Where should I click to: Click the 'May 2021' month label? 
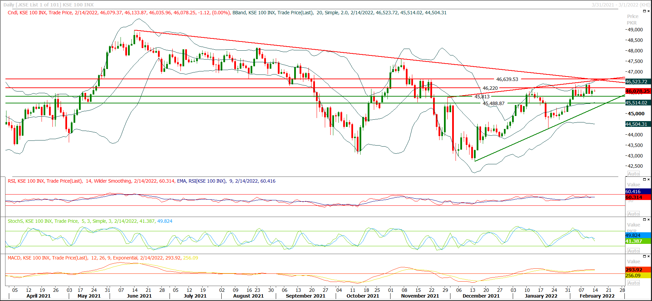pos(89,296)
